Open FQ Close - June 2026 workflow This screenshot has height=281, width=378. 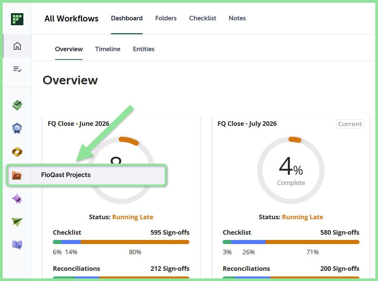click(78, 124)
